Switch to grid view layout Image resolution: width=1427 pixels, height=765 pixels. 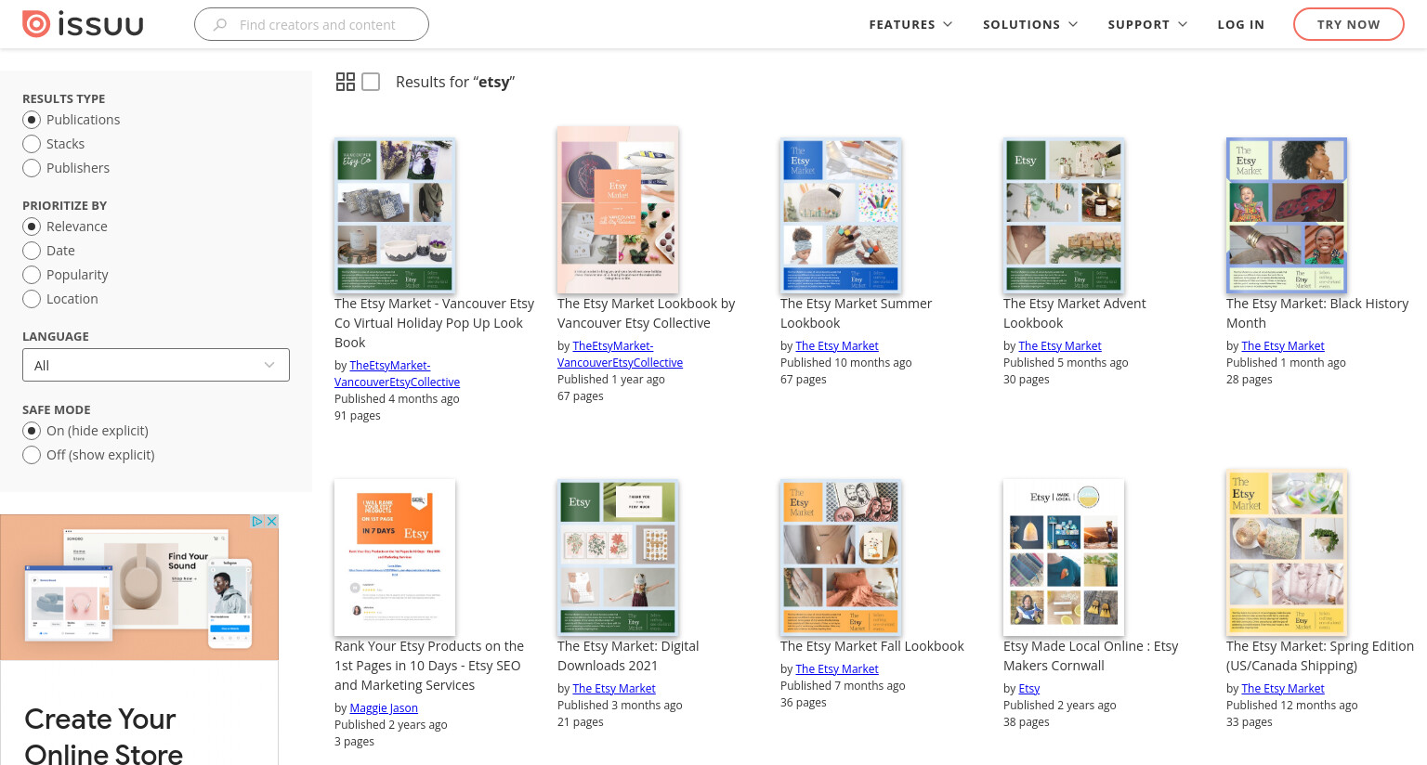click(x=346, y=82)
